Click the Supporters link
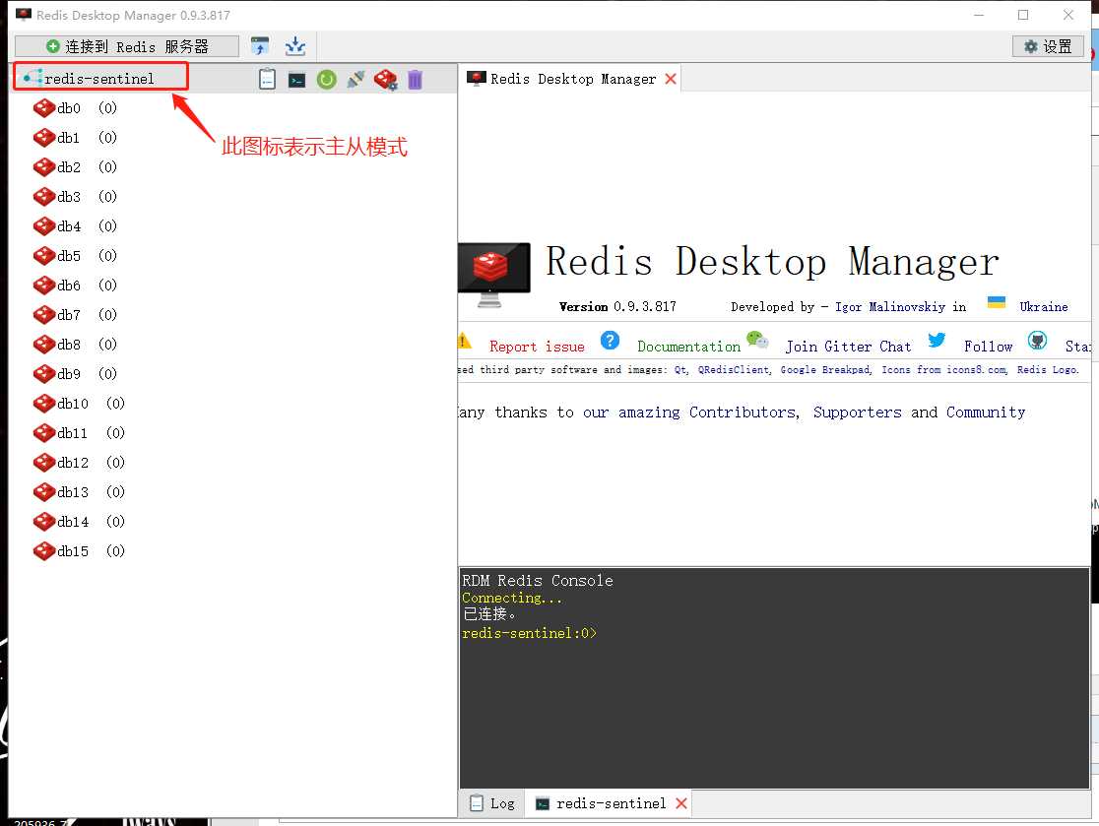 857,412
